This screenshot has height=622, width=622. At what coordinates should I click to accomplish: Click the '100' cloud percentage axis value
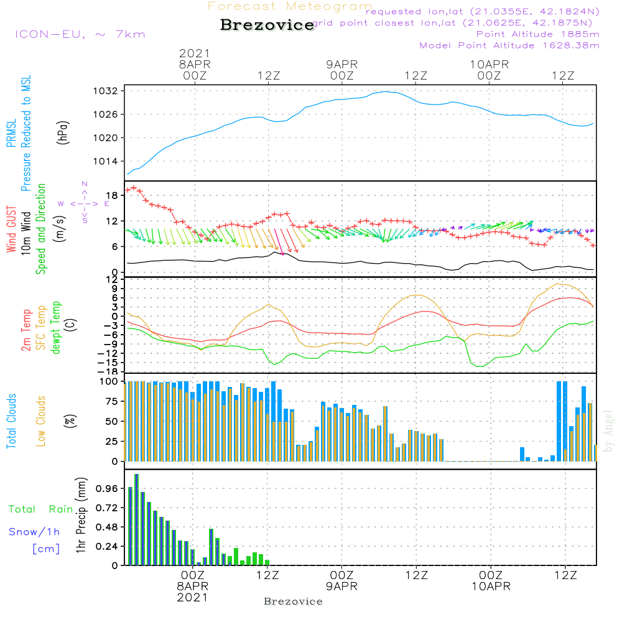(x=108, y=381)
